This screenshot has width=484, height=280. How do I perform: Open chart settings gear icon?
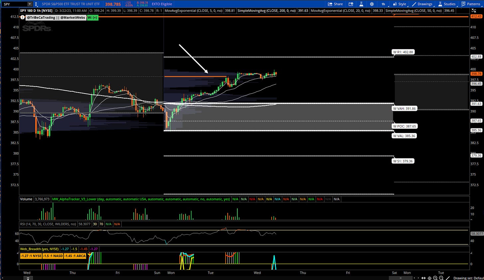coord(372,4)
